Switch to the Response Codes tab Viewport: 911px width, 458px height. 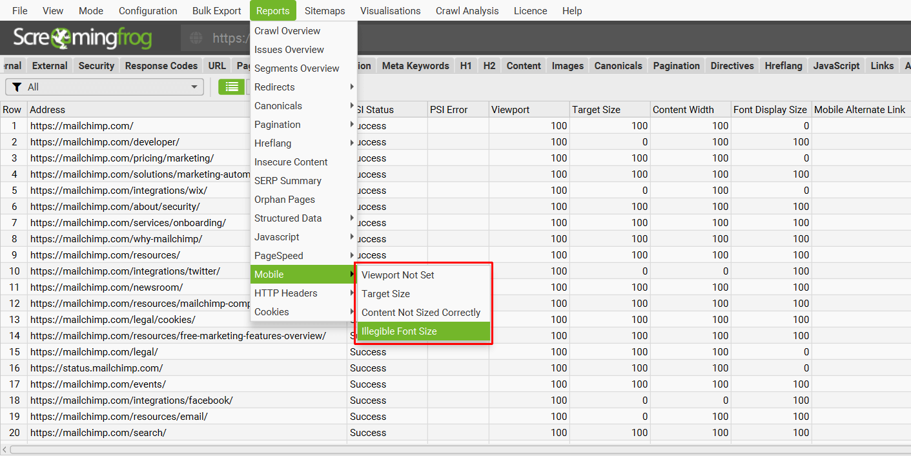point(161,66)
